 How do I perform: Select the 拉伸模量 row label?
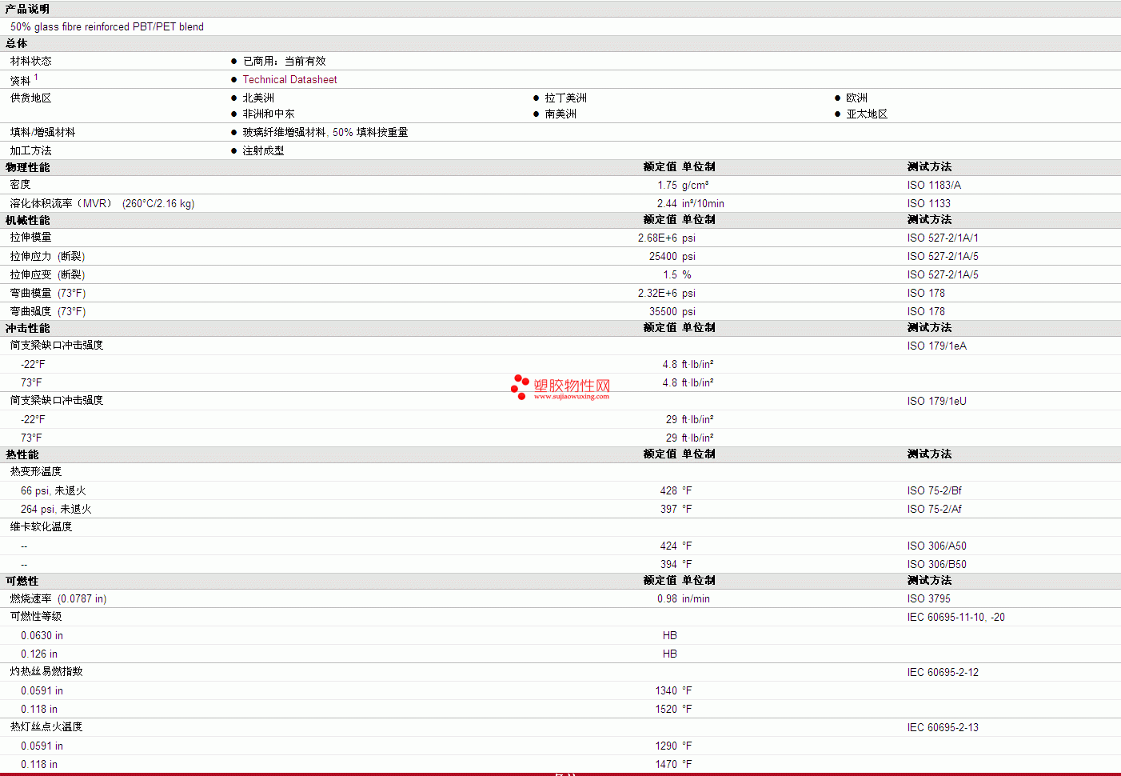click(x=30, y=238)
